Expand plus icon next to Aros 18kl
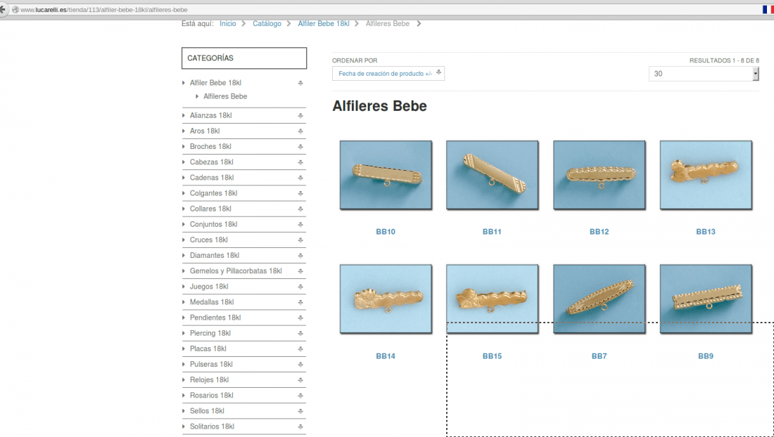Viewport: 774px width, 437px height. point(300,131)
